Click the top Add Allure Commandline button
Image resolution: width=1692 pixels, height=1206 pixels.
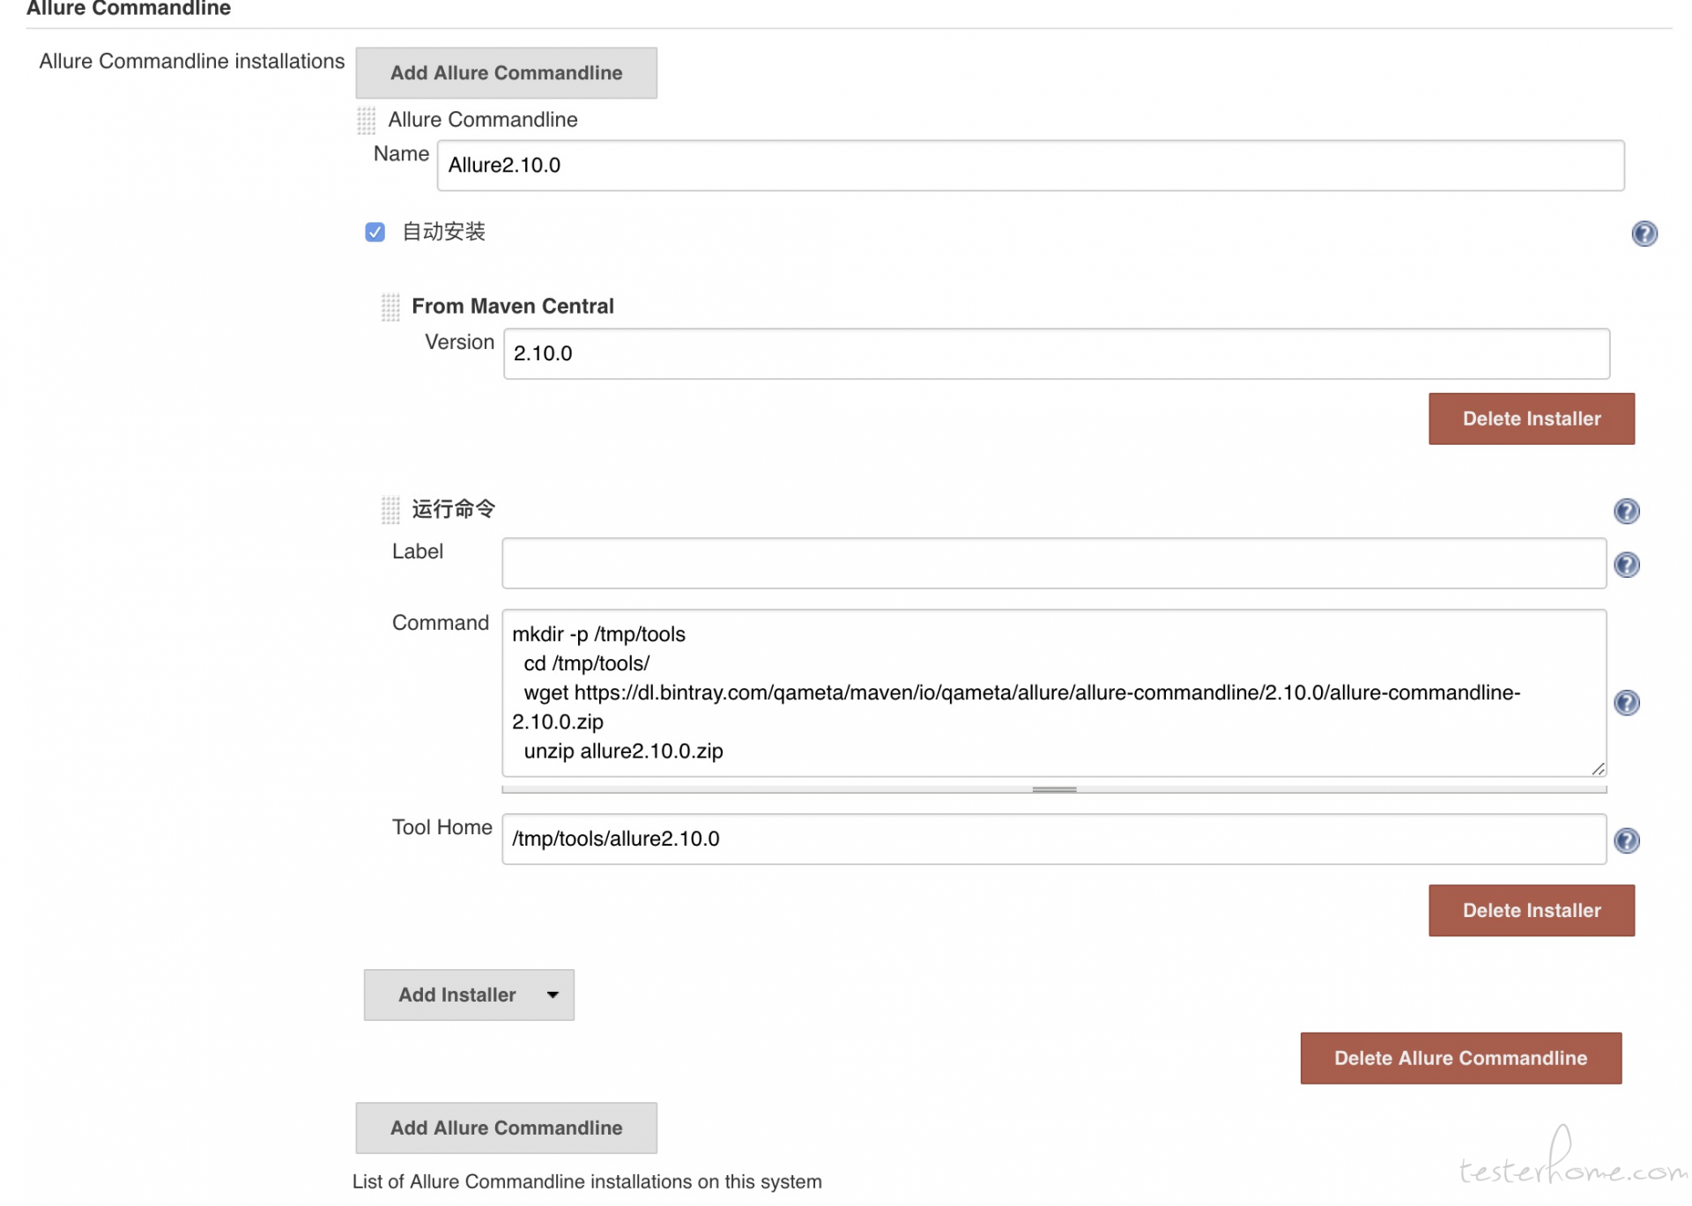coord(506,73)
